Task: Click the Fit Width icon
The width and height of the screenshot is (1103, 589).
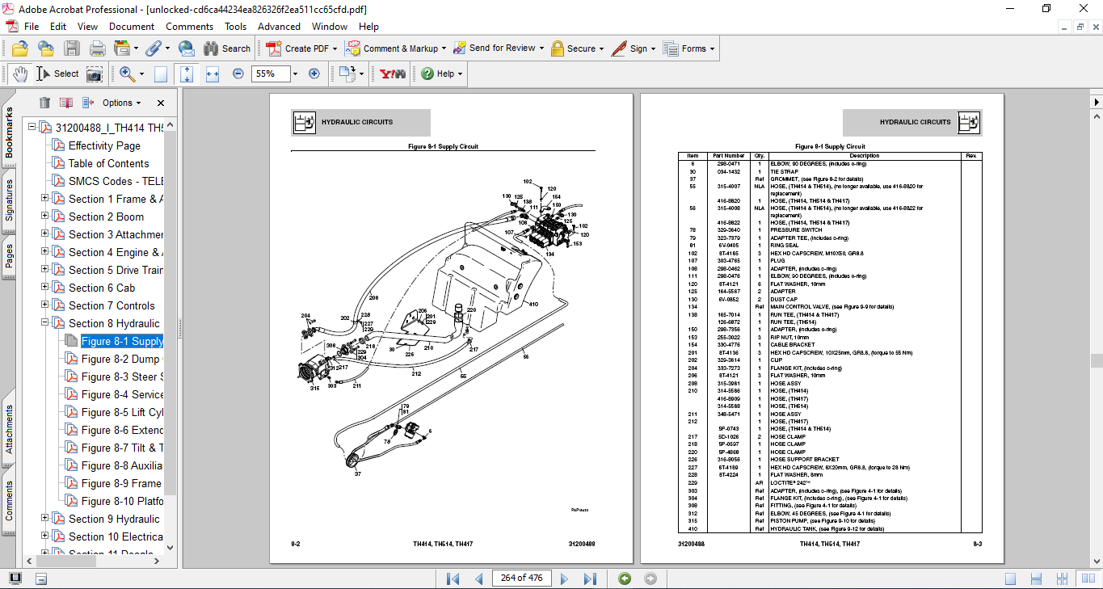Action: pyautogui.click(x=213, y=74)
